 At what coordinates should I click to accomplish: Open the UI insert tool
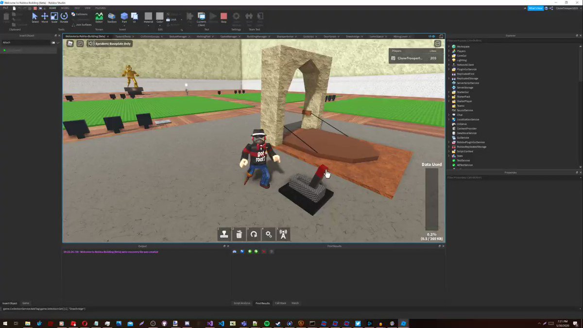click(x=135, y=17)
